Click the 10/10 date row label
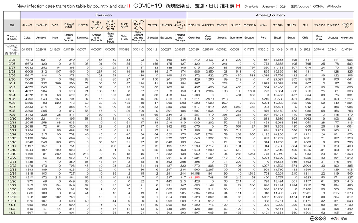The image size is (358, 223). pyautogui.click(x=12, y=118)
